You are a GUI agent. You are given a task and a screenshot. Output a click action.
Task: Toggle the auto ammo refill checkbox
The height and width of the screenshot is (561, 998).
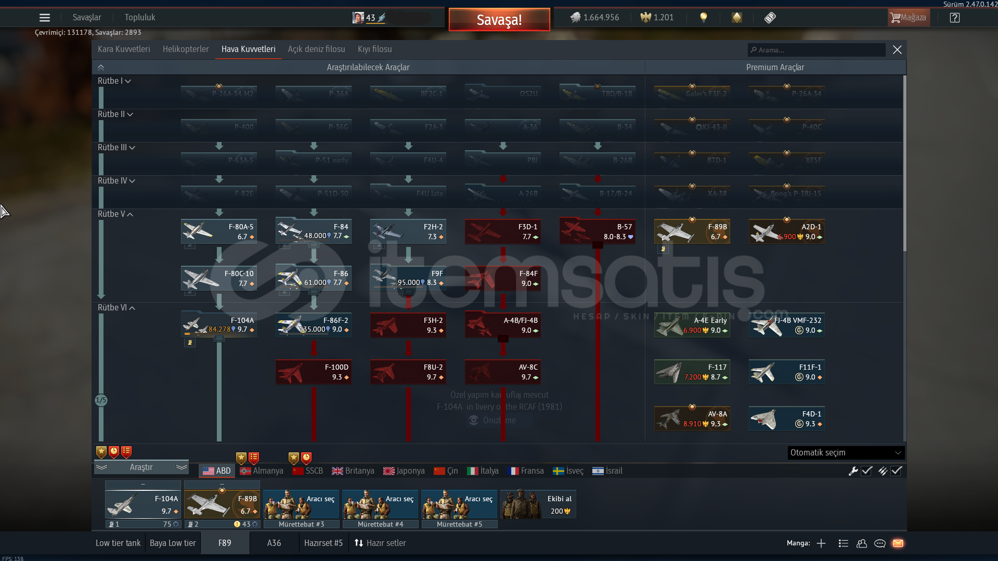tap(897, 471)
